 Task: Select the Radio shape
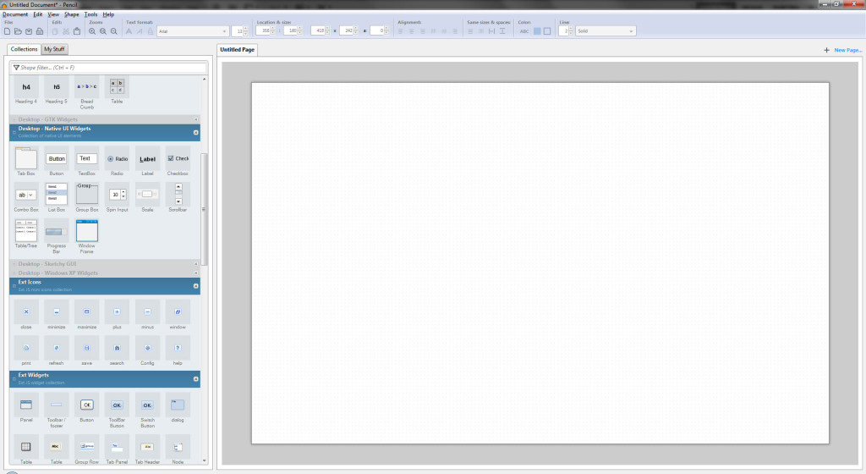click(117, 162)
